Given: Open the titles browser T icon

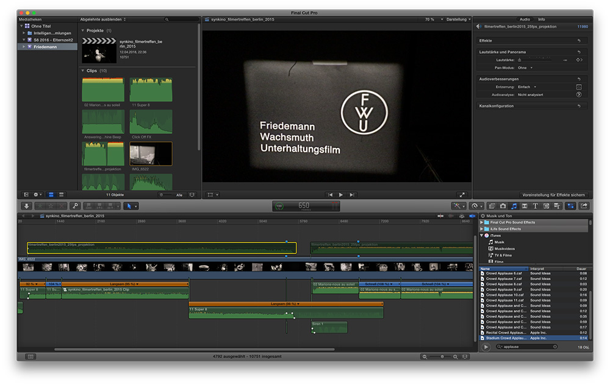Looking at the screenshot, I should pyautogui.click(x=536, y=206).
